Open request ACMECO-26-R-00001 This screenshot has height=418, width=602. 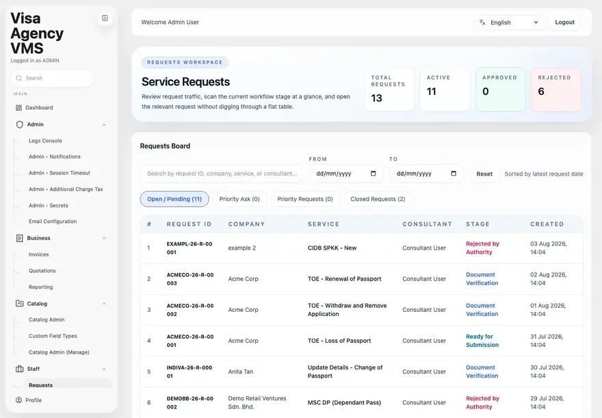[190, 341]
